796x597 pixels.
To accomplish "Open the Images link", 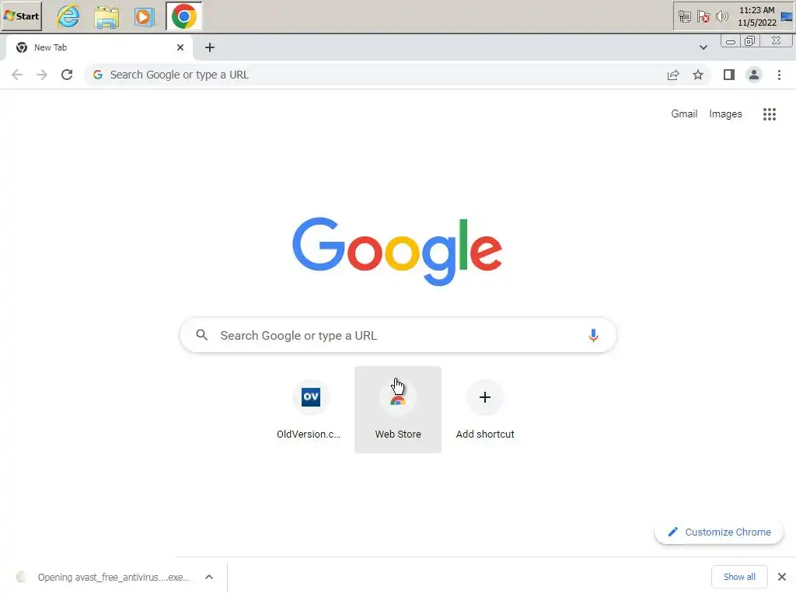I will 725,113.
